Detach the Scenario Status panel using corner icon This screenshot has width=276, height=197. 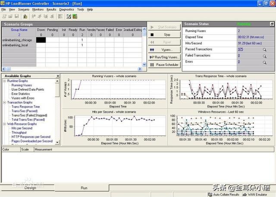point(272,24)
